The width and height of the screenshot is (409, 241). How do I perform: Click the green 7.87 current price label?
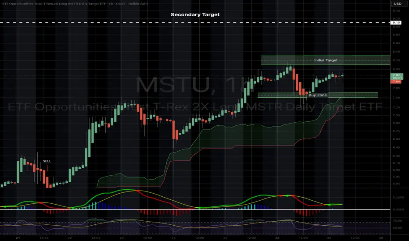(x=396, y=76)
